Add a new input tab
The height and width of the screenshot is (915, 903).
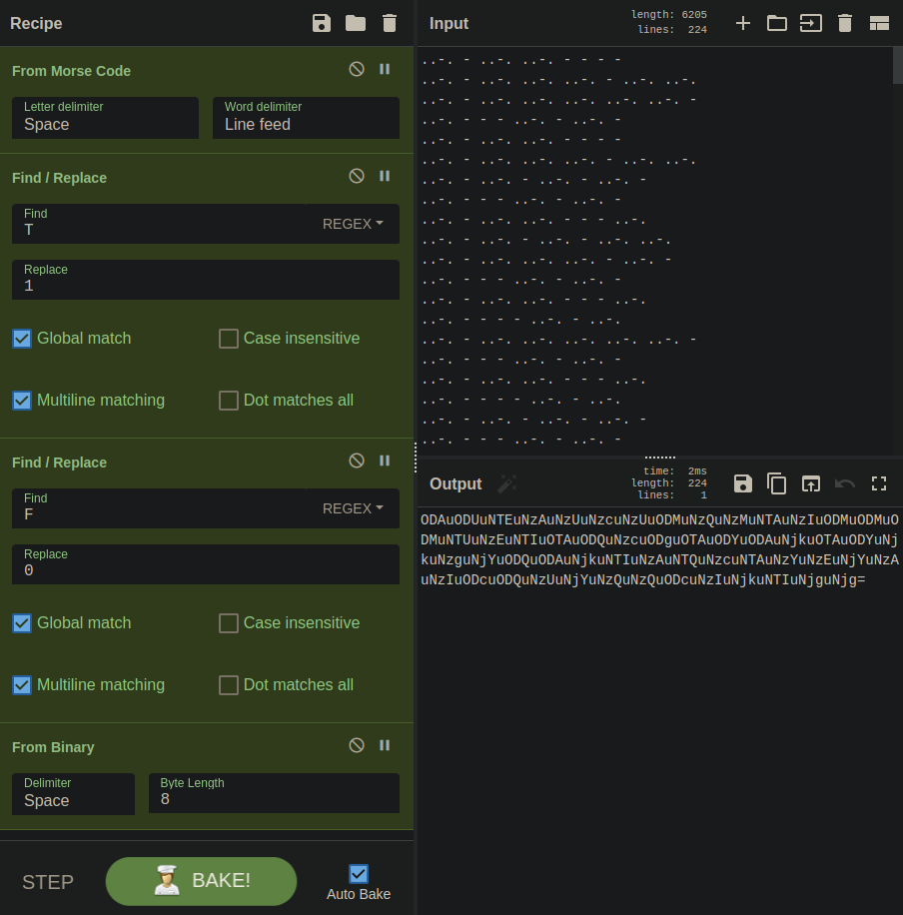click(x=743, y=23)
